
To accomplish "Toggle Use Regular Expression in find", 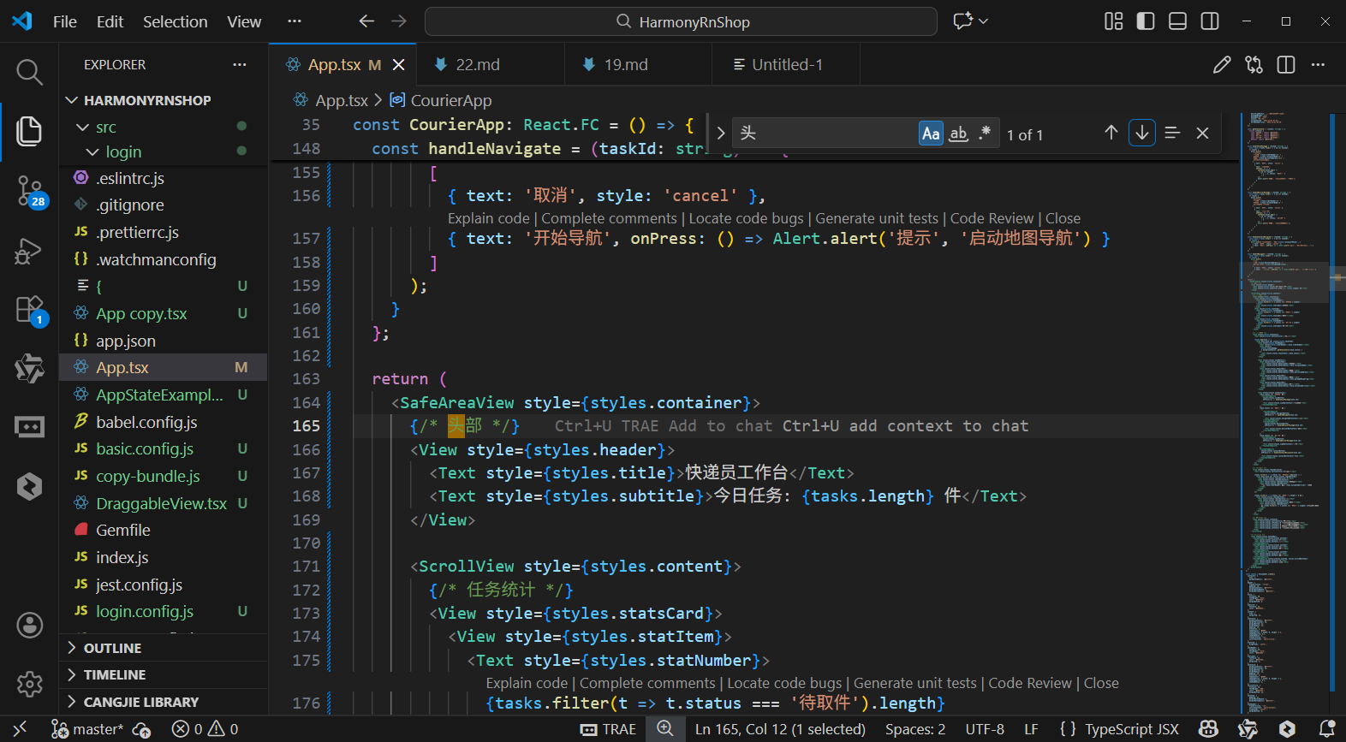I will pyautogui.click(x=985, y=134).
